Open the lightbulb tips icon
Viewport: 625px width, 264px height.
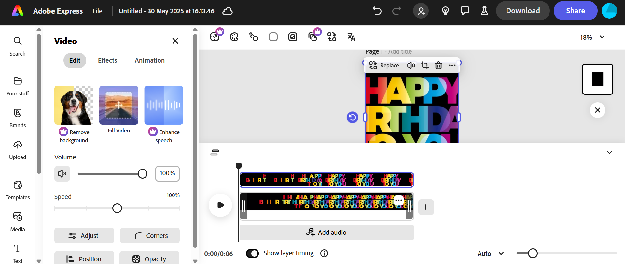tap(445, 11)
